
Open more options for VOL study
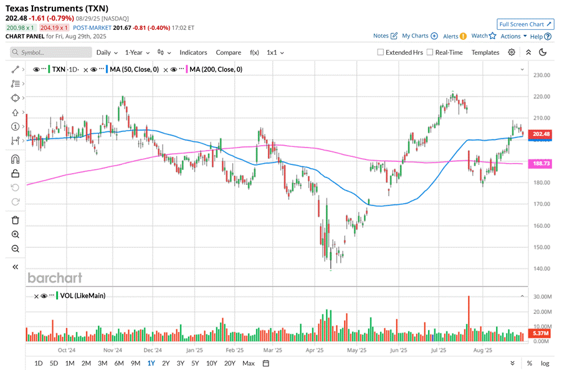52,295
